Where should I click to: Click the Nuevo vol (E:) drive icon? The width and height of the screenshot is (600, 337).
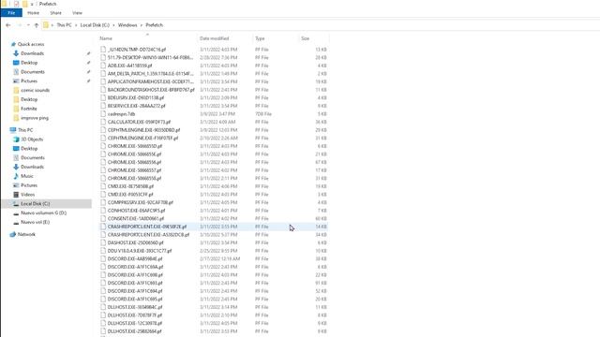(16, 223)
